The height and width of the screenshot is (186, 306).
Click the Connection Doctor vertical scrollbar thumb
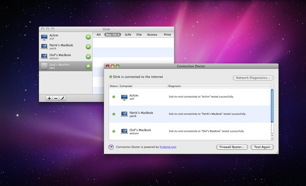pos(272,106)
